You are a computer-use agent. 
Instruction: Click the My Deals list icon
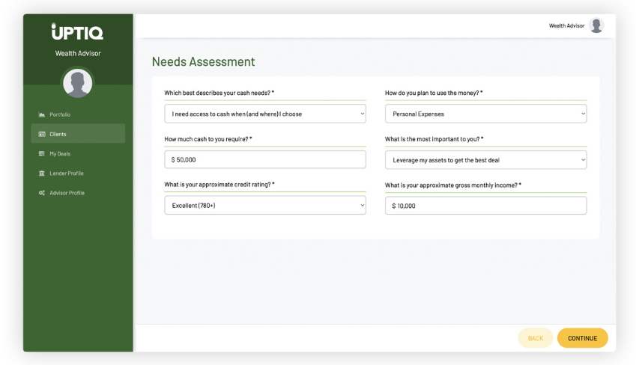point(41,153)
